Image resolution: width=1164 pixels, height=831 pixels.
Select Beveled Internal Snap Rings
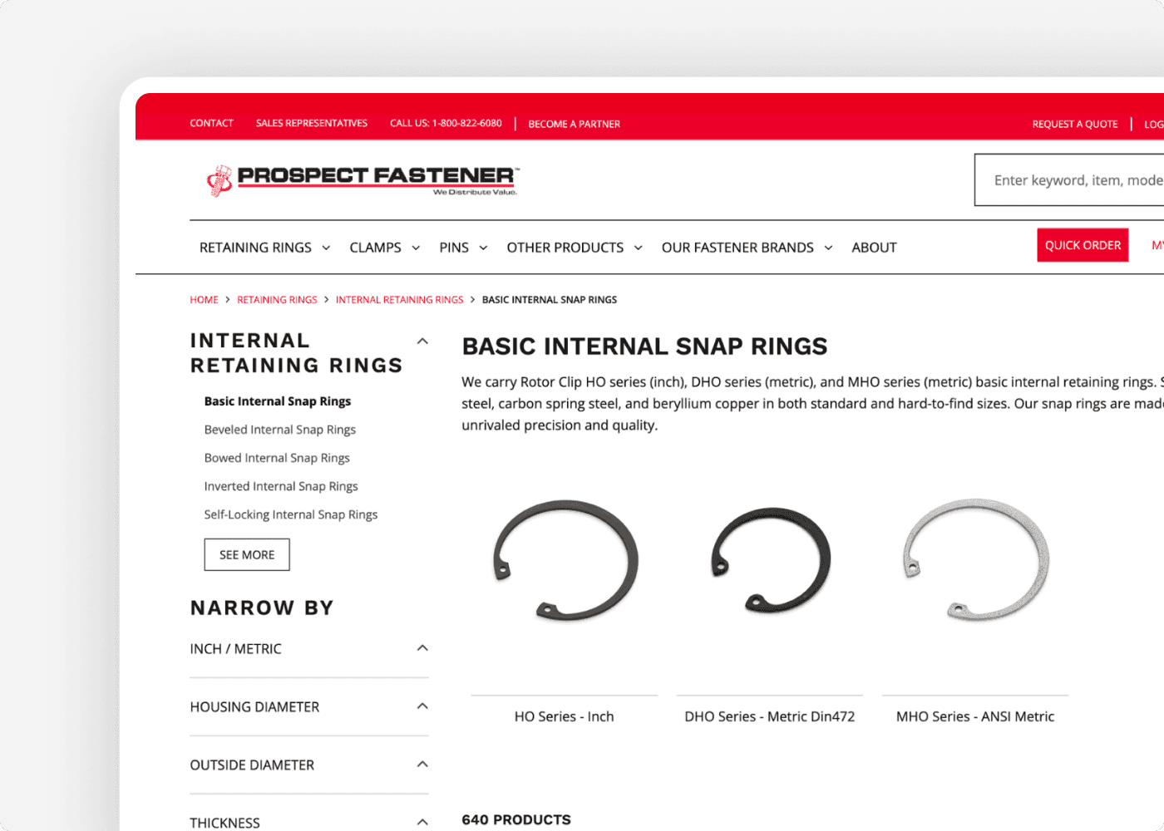coord(280,429)
